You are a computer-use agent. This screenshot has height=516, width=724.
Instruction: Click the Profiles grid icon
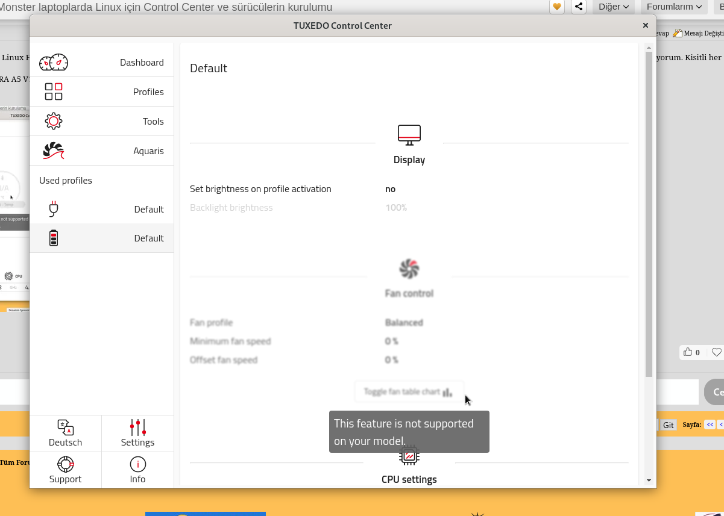(x=54, y=92)
